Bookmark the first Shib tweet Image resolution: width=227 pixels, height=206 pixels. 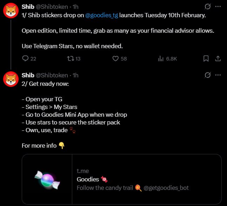206,59
